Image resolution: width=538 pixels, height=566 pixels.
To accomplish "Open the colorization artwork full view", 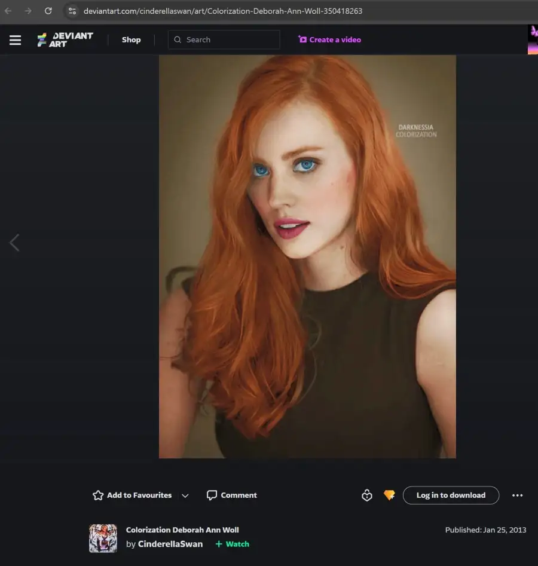I will point(307,256).
